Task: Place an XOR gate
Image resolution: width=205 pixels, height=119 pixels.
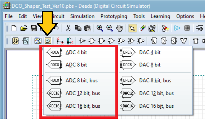Action: click(x=131, y=41)
